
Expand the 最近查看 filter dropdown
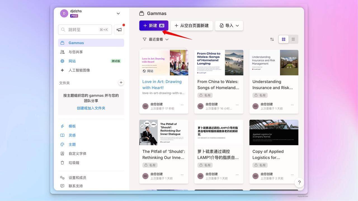tap(156, 39)
